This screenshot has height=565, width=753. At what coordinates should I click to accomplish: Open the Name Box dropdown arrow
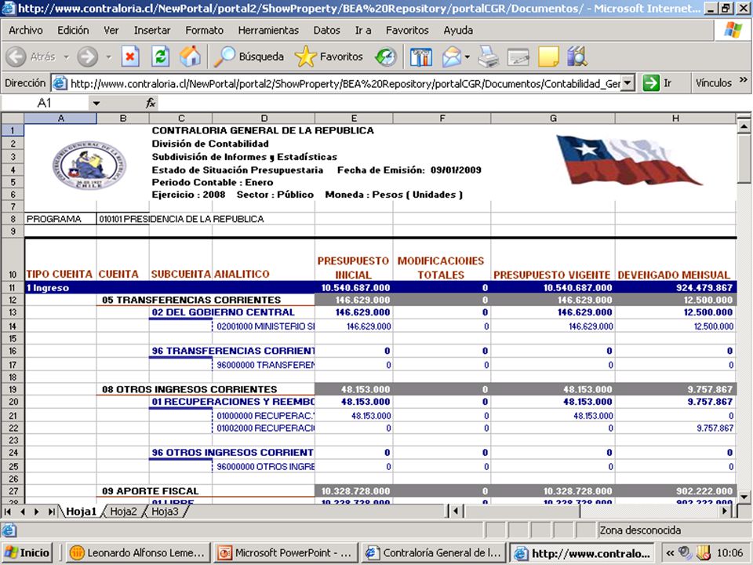(x=96, y=103)
